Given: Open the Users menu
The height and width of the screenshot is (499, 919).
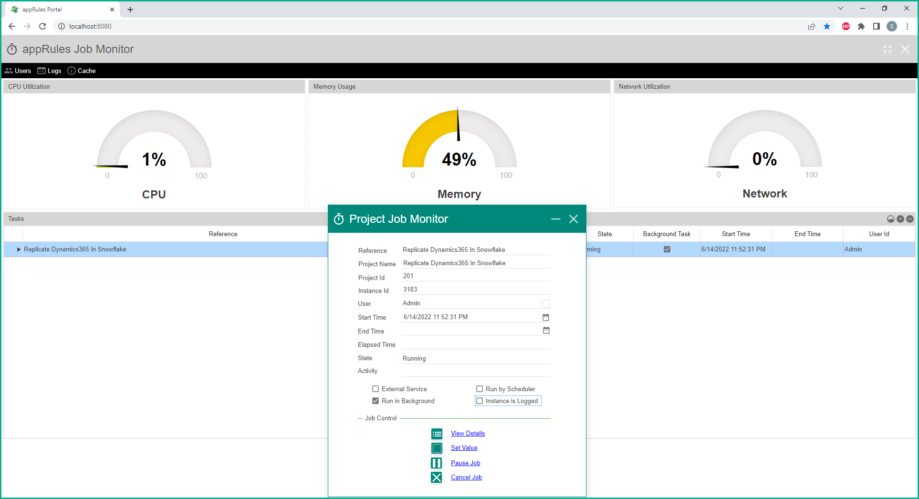Looking at the screenshot, I should click(18, 71).
